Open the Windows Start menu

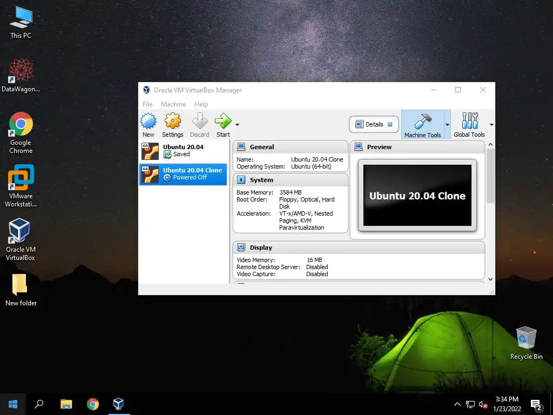[x=13, y=404]
